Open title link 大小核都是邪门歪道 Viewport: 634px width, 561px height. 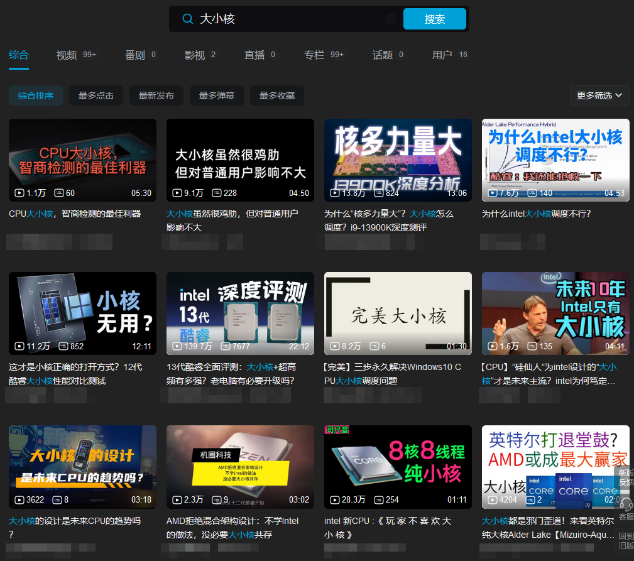[548, 528]
